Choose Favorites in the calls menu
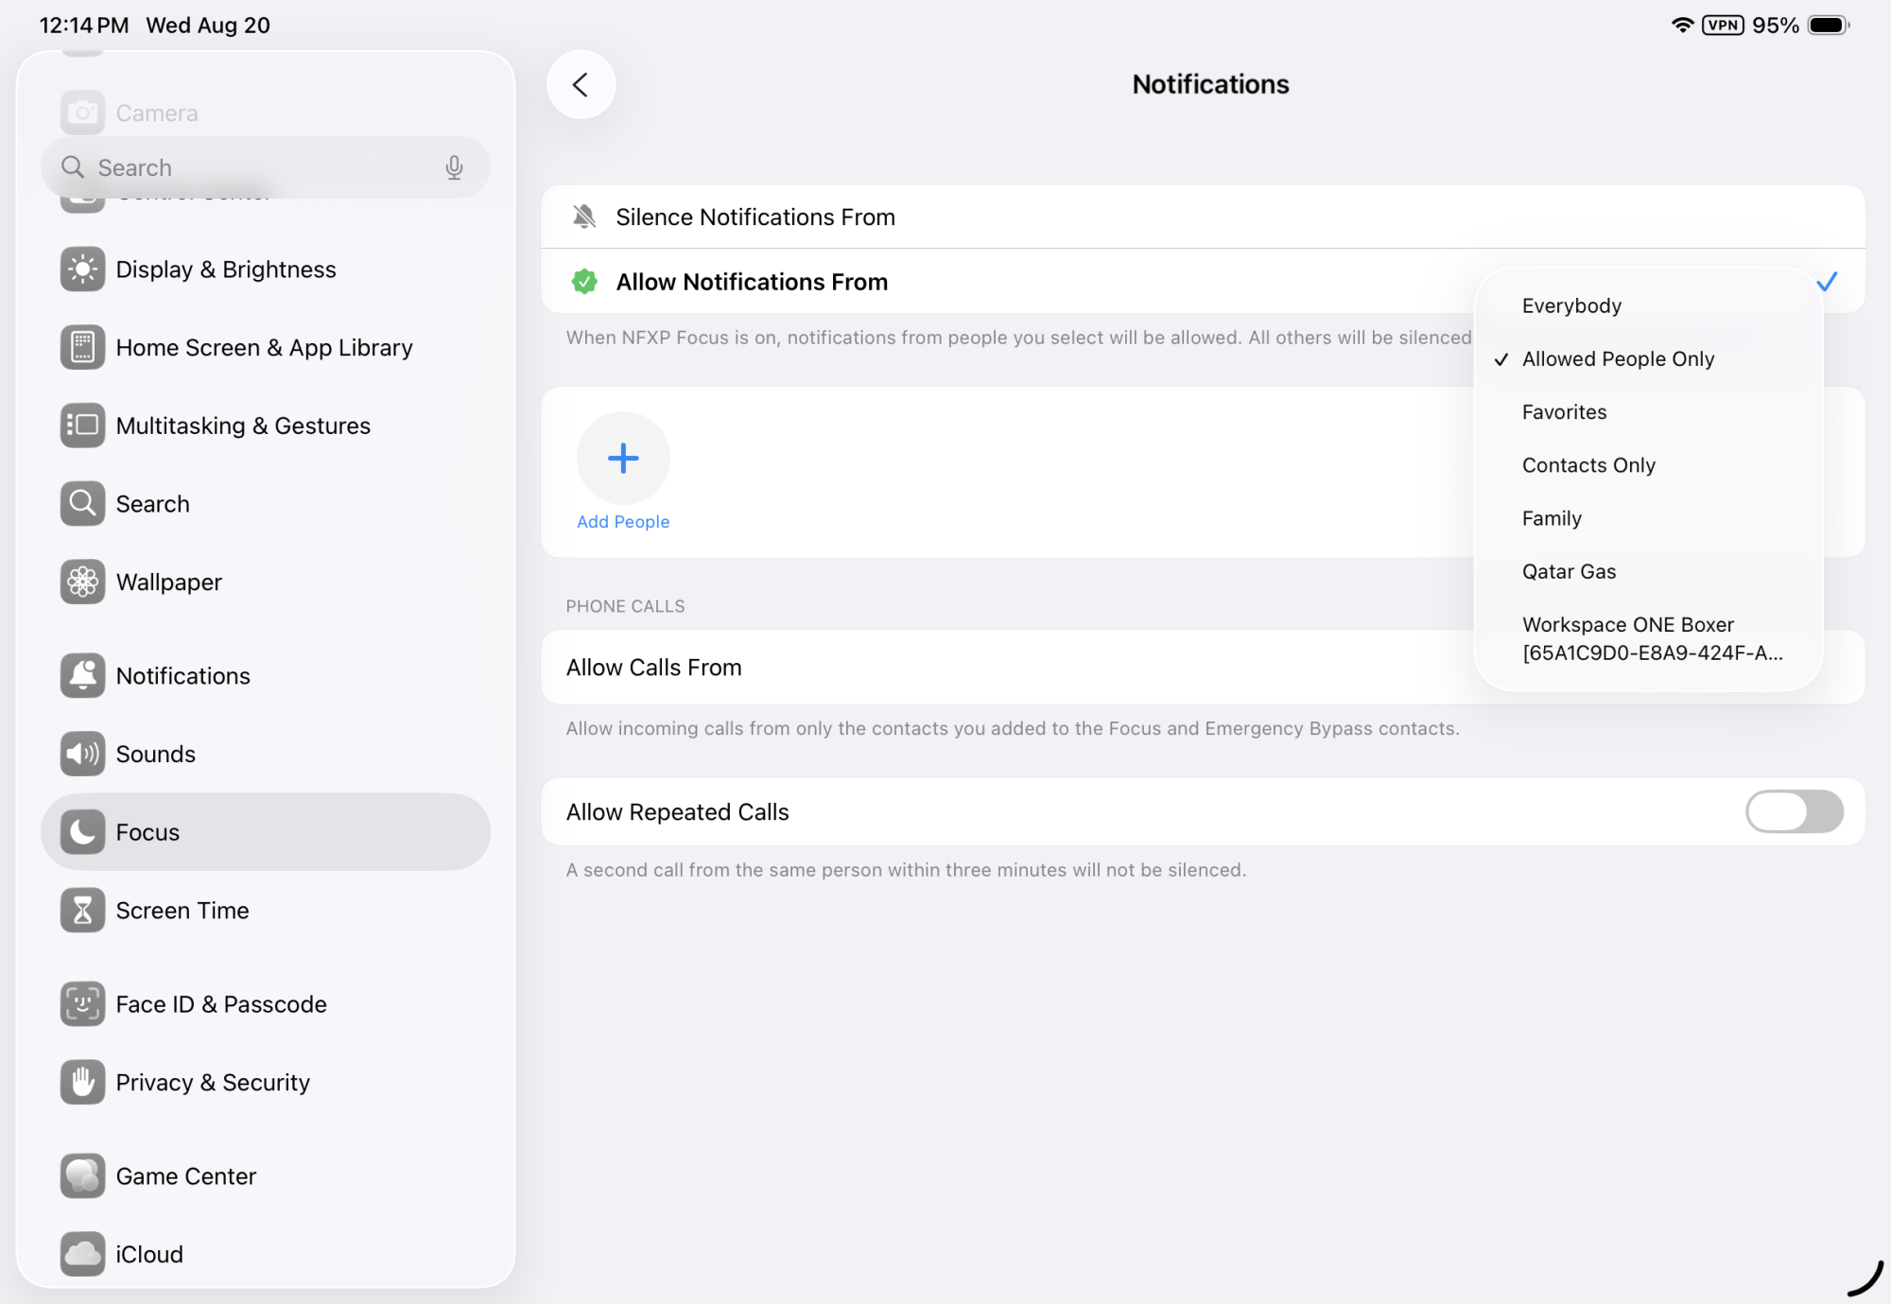 point(1564,412)
